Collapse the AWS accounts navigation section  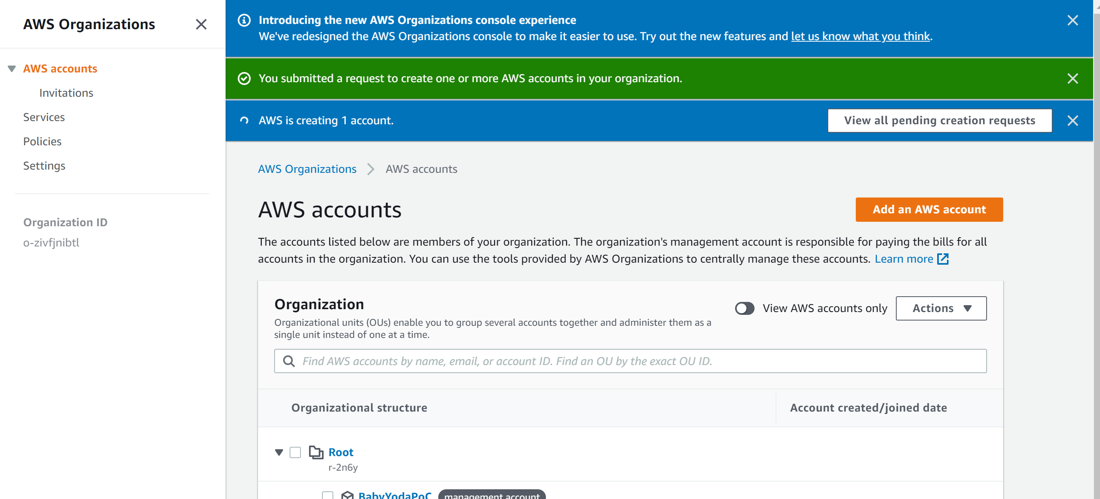(12, 69)
